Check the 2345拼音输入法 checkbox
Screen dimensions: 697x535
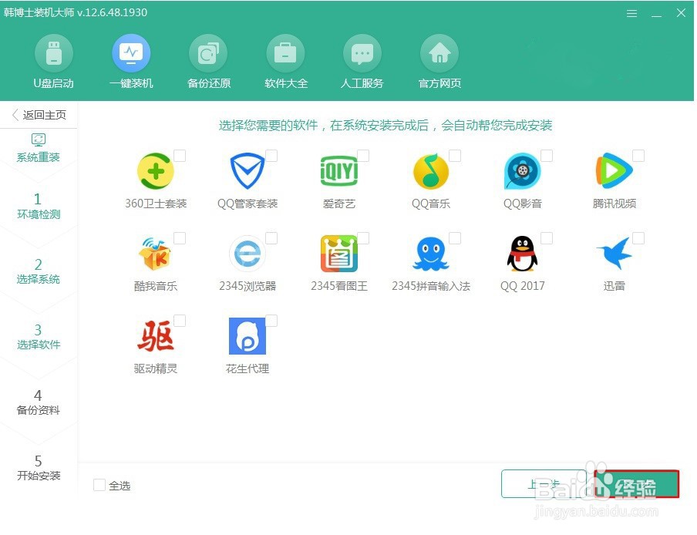(455, 238)
